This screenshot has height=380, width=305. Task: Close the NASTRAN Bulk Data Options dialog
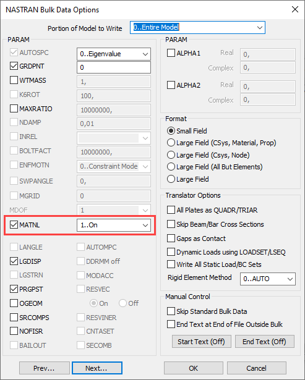[295, 9]
